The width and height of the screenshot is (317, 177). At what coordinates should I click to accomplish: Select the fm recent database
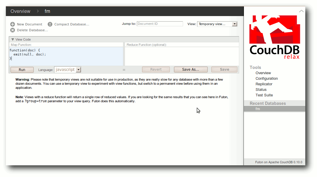(x=275, y=109)
